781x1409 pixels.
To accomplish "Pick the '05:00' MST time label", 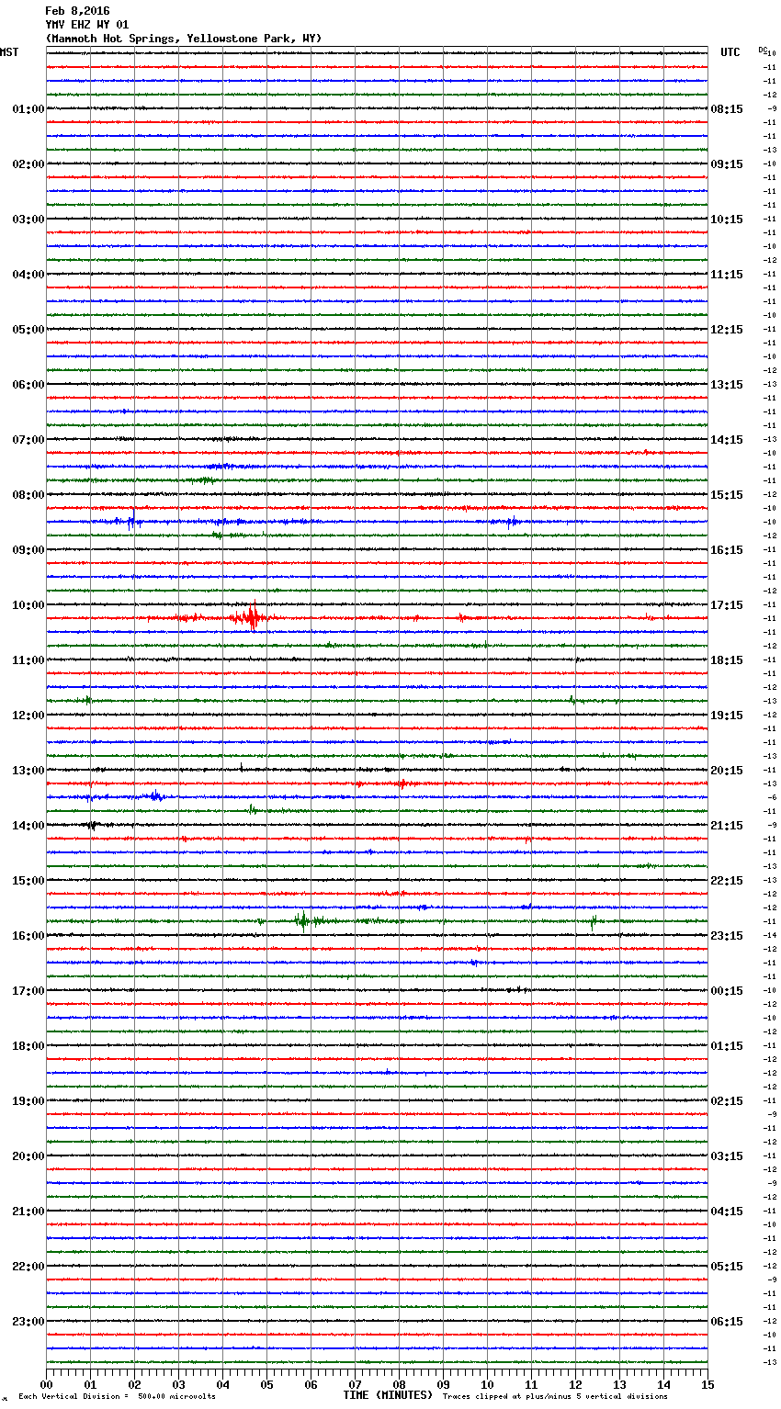I will tap(28, 330).
